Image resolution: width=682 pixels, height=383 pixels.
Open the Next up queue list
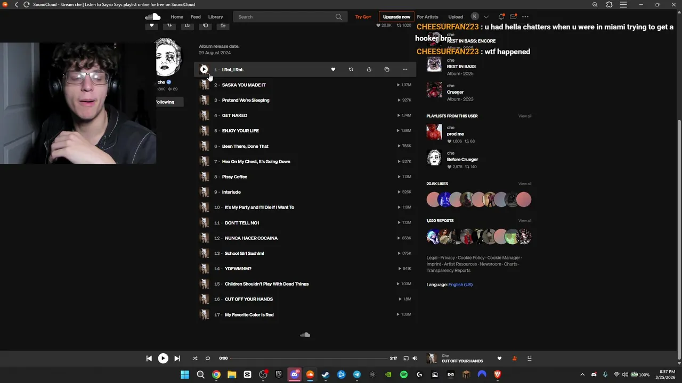529,359
